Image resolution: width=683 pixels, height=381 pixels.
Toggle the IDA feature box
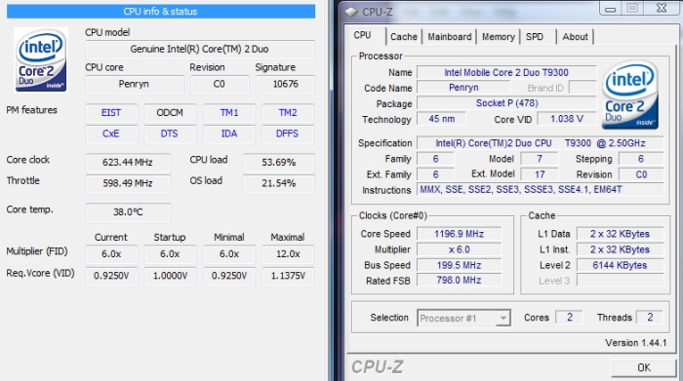pyautogui.click(x=228, y=133)
